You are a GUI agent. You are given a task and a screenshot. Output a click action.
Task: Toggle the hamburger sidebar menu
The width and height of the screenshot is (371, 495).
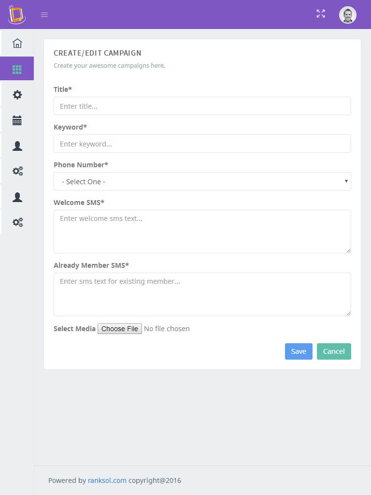tap(44, 15)
